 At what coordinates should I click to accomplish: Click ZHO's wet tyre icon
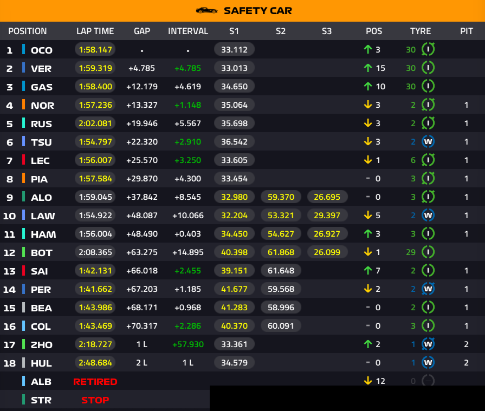click(x=428, y=344)
